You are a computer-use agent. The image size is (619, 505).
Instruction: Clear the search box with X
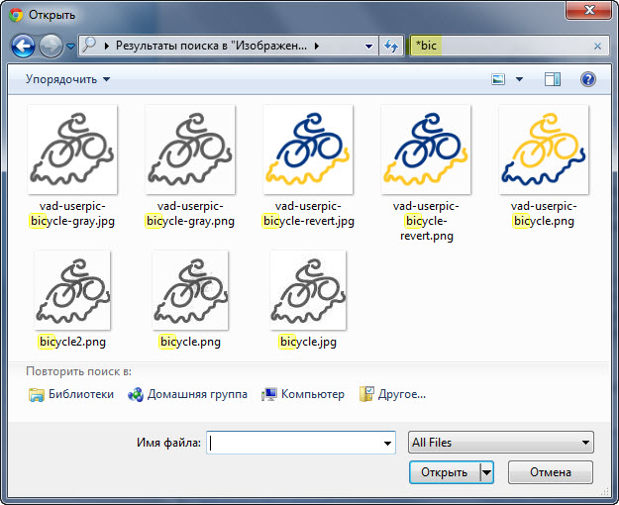(597, 47)
